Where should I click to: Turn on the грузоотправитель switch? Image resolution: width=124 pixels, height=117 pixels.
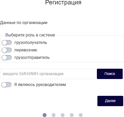[x=7, y=58]
